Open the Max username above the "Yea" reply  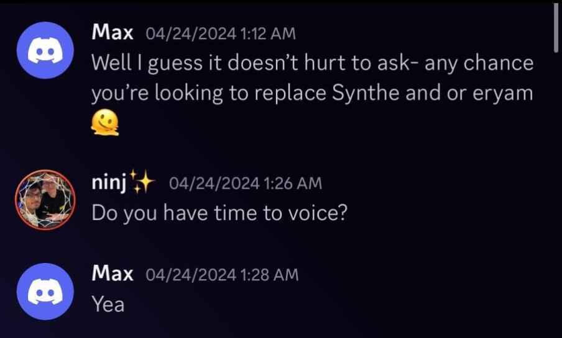pos(112,274)
